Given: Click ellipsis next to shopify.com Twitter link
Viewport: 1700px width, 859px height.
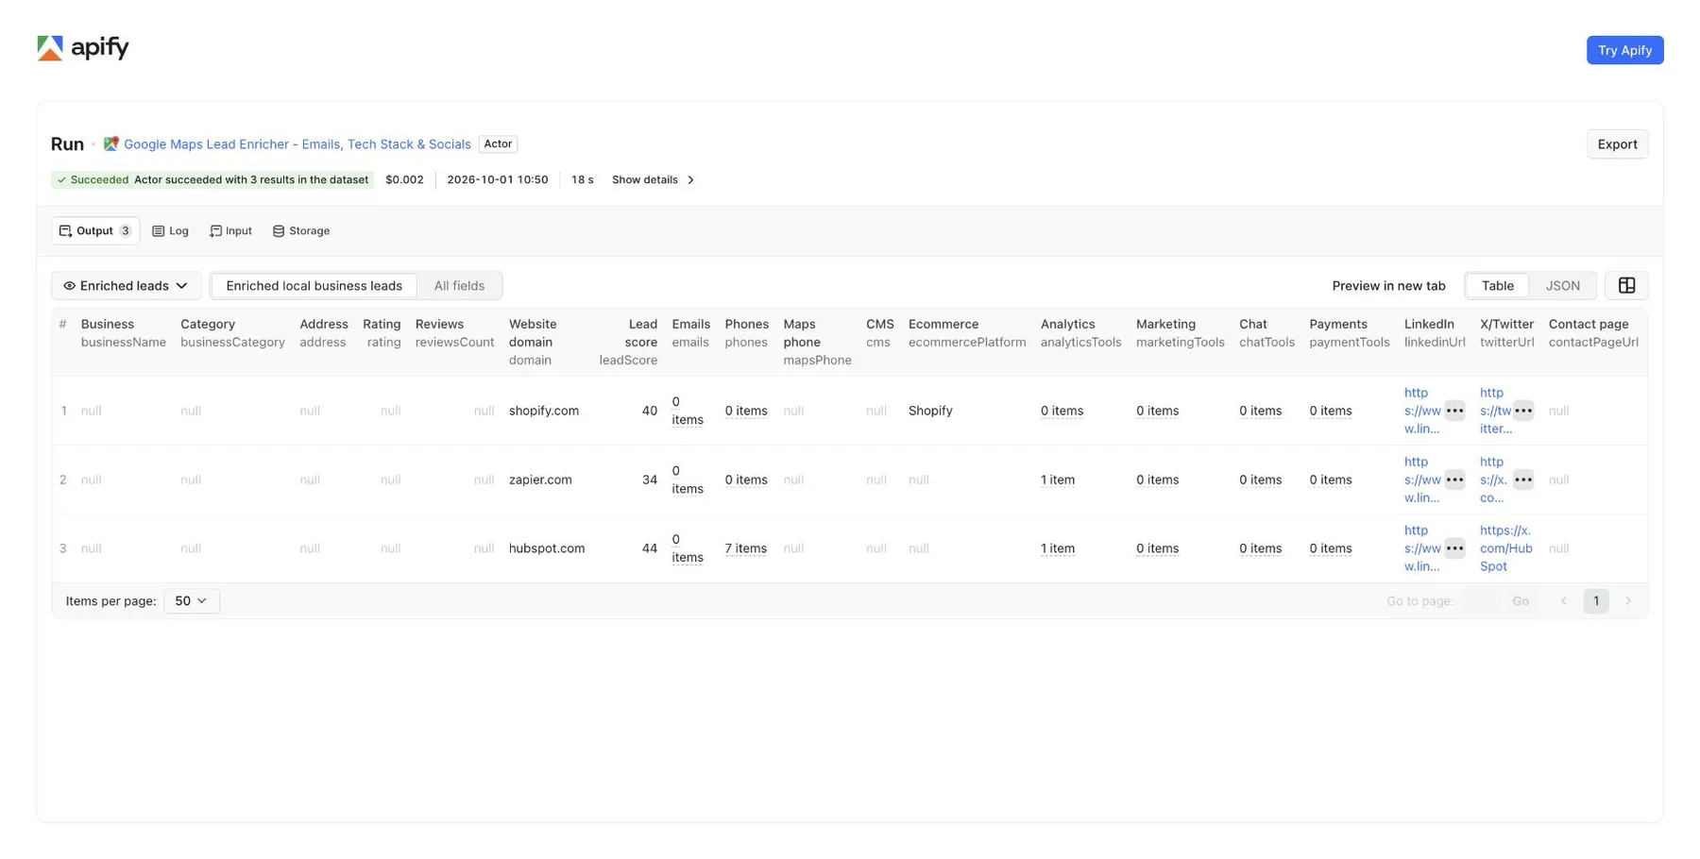Looking at the screenshot, I should click(1523, 411).
